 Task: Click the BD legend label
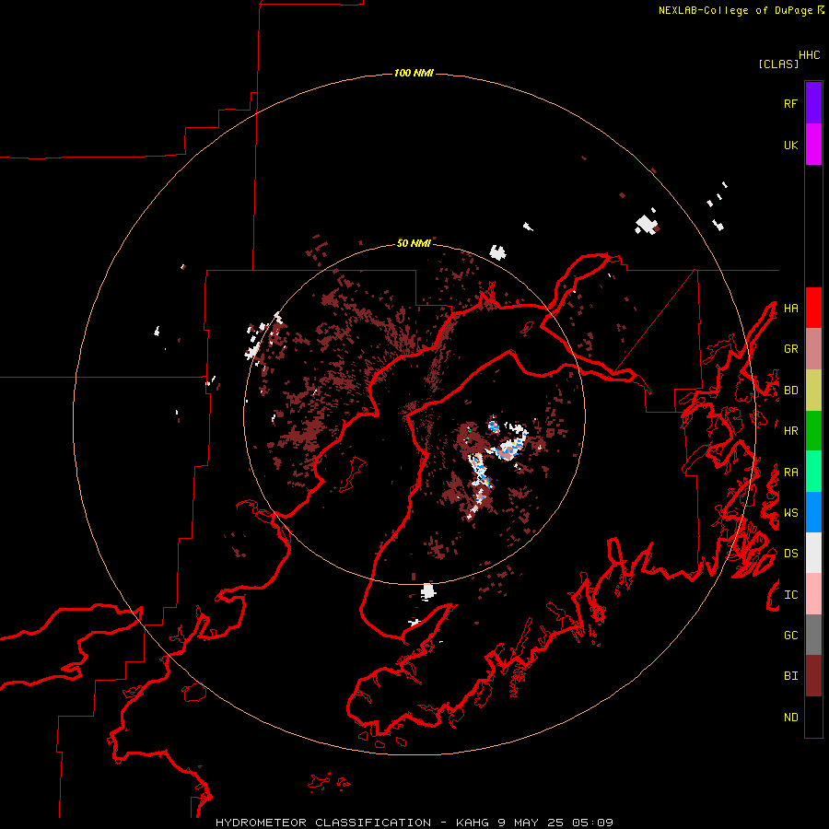coord(790,391)
